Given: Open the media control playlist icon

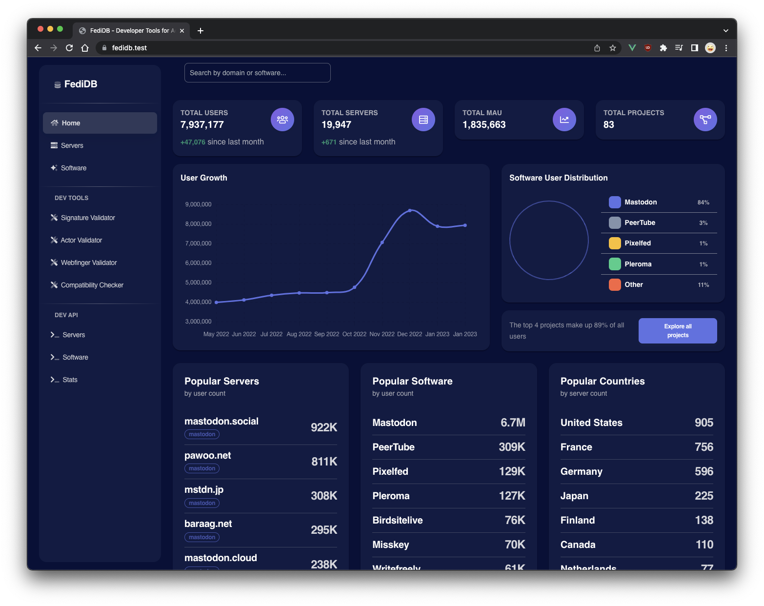Looking at the screenshot, I should click(x=679, y=48).
